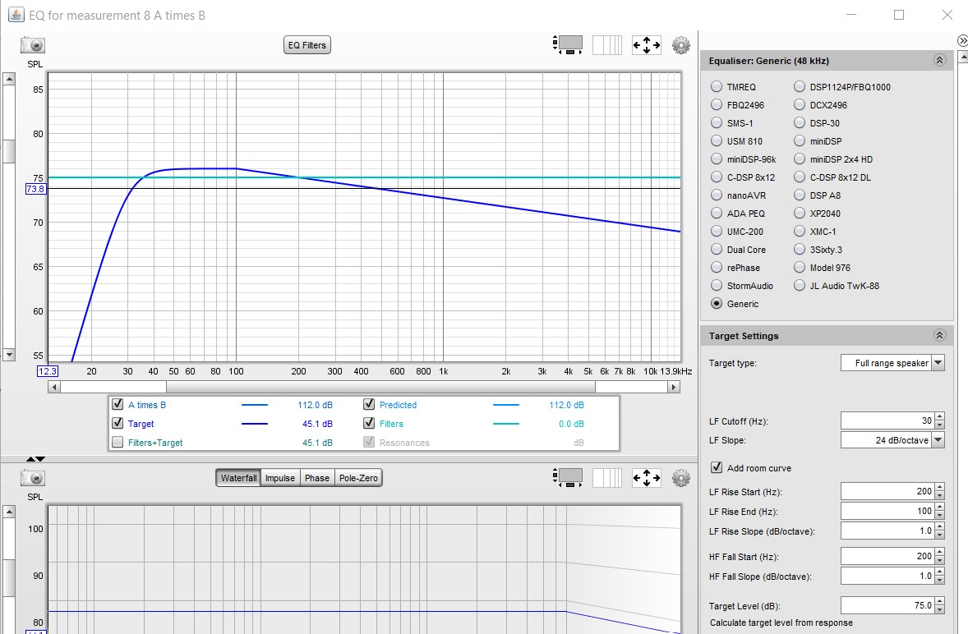The height and width of the screenshot is (634, 968).
Task: Select the nanoAVR equaliser
Action: tap(716, 195)
